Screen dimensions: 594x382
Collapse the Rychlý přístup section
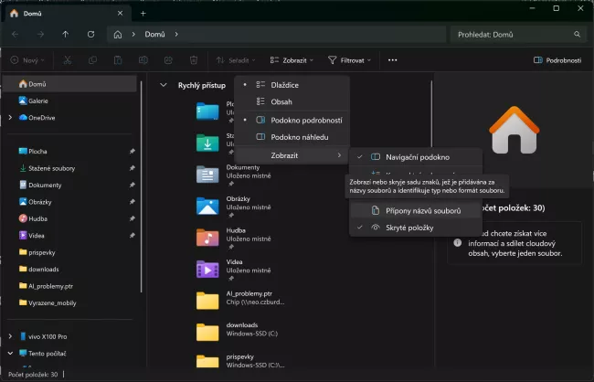pyautogui.click(x=164, y=85)
